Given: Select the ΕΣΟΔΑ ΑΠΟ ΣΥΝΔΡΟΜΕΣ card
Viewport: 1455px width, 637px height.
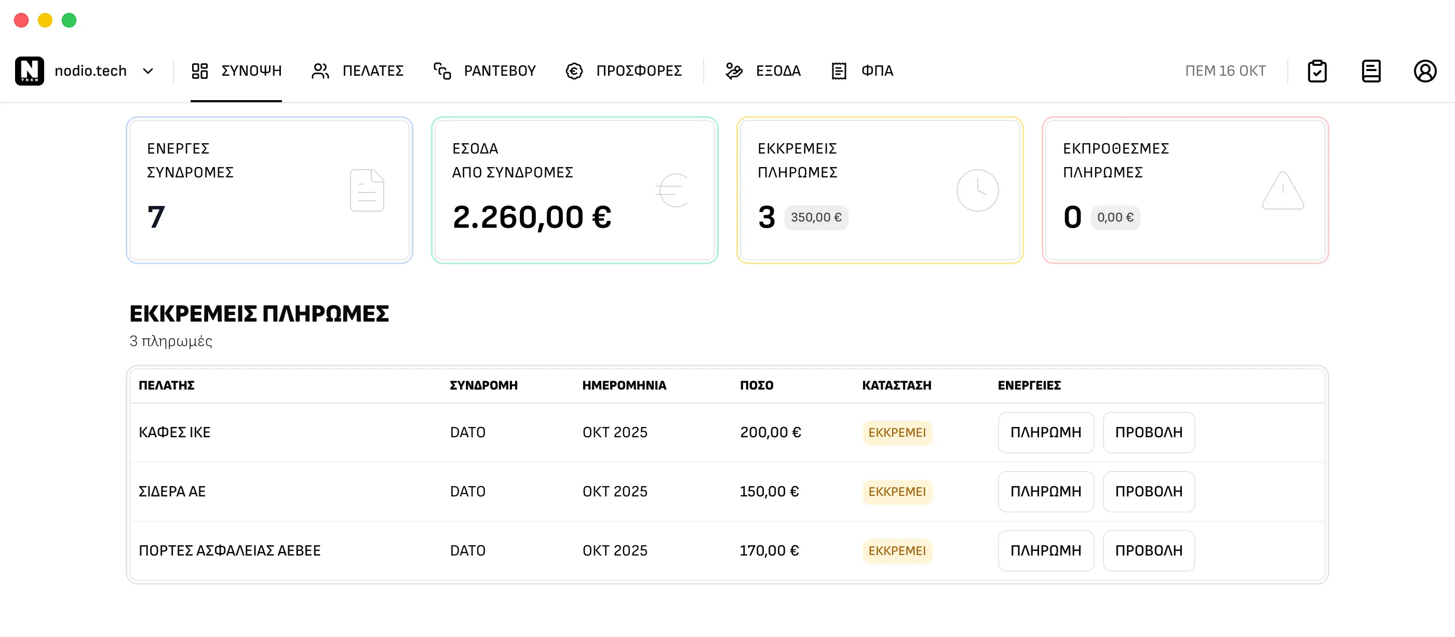Looking at the screenshot, I should click(x=574, y=190).
